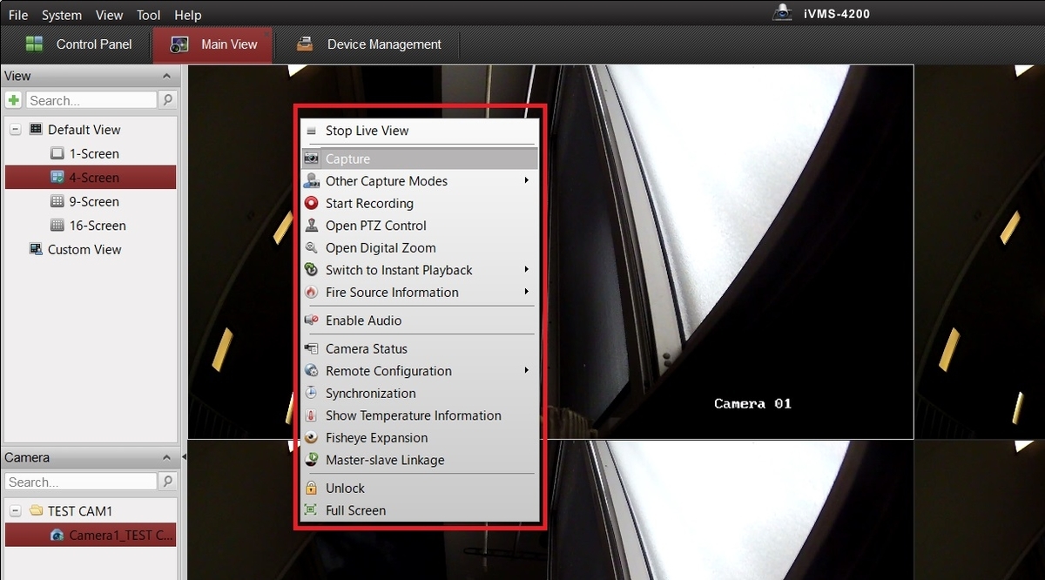Click the Full Screen icon
The width and height of the screenshot is (1045, 580).
(311, 510)
